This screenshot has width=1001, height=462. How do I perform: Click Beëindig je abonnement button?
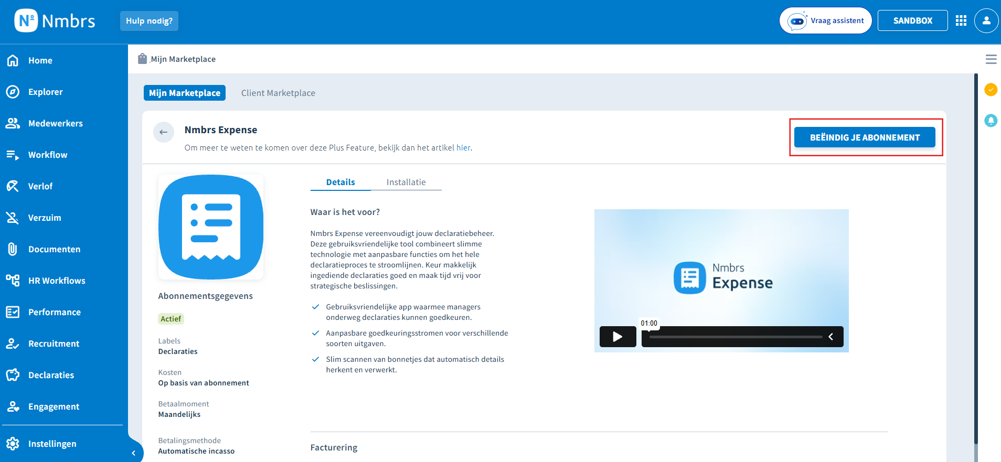[x=865, y=137]
